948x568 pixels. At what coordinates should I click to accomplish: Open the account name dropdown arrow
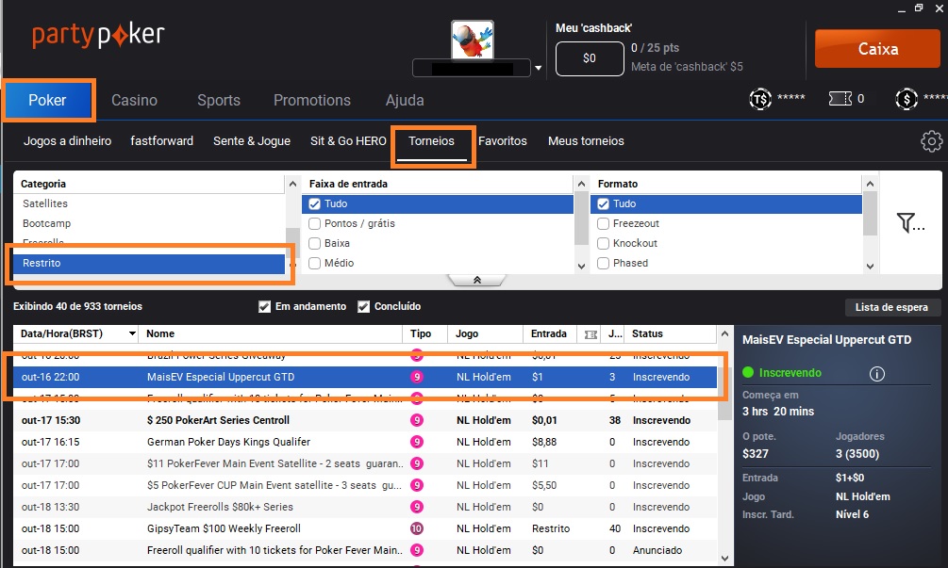538,68
